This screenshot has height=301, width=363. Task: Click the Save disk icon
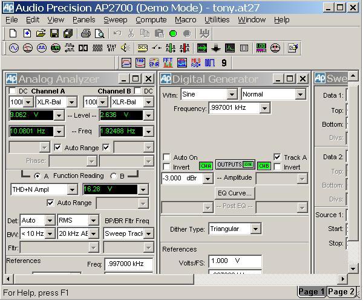click(54, 34)
